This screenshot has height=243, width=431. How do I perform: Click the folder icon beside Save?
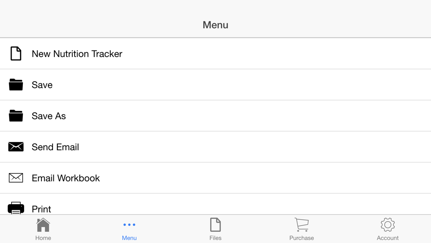coord(16,85)
